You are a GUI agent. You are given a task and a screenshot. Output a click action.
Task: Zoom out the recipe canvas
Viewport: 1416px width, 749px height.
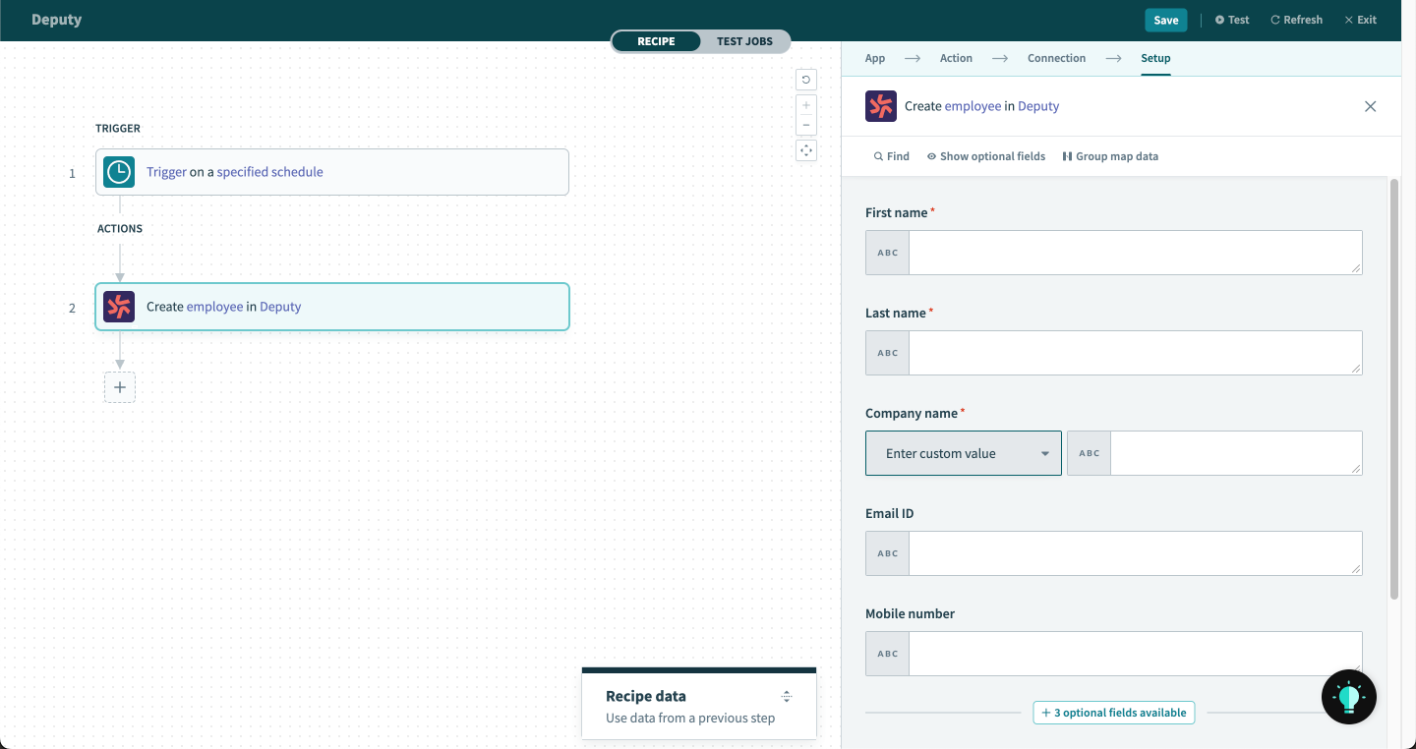pos(806,125)
